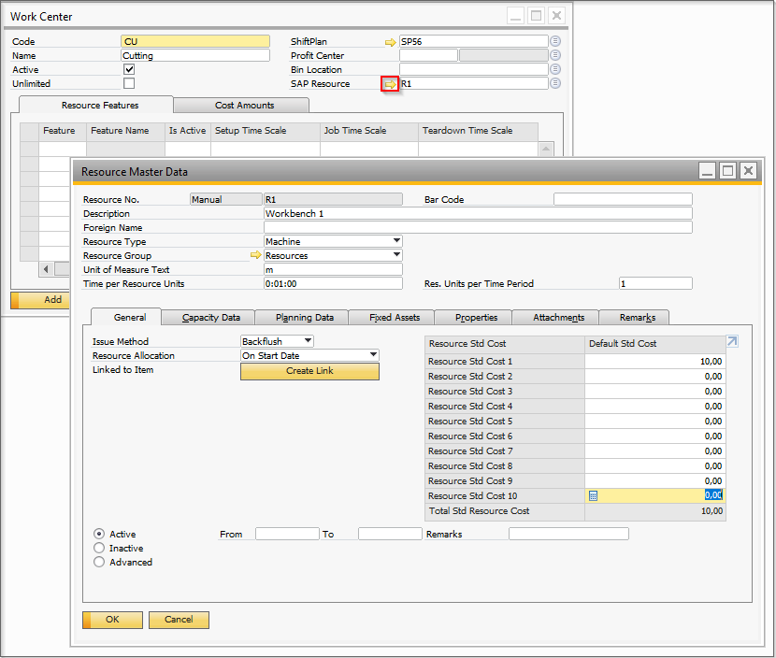Click calculator icon in Resource Std Cost 10

(x=593, y=495)
